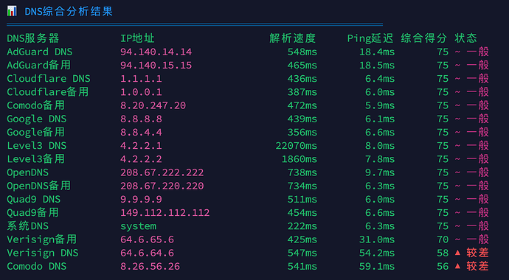Select the Level3 DNS server name
This screenshot has width=509, height=280.
tap(37, 146)
